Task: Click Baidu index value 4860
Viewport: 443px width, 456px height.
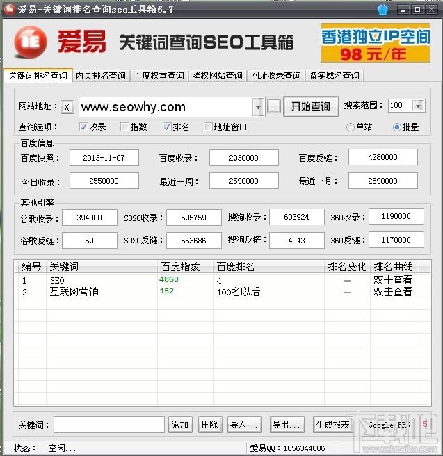Action: tap(169, 279)
